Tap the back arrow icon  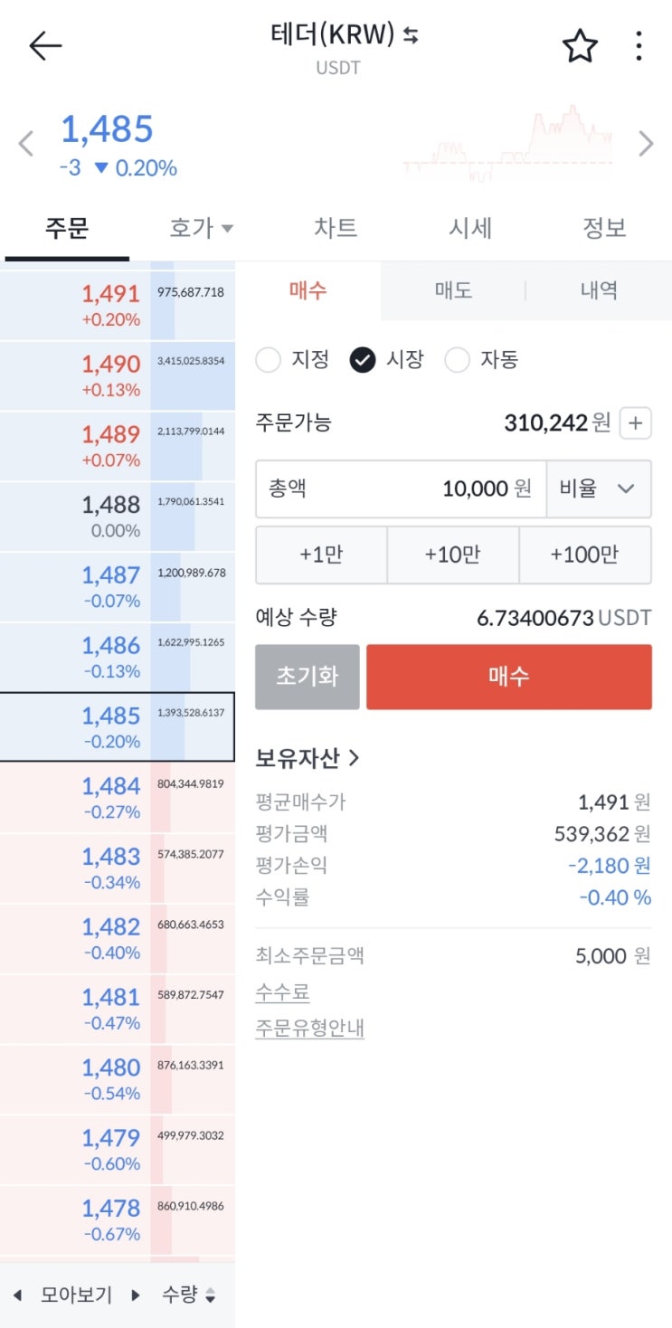tap(45, 46)
